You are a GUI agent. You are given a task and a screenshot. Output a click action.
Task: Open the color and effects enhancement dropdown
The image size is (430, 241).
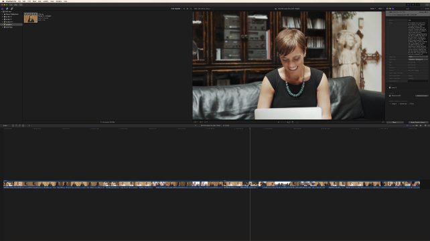tap(201, 122)
